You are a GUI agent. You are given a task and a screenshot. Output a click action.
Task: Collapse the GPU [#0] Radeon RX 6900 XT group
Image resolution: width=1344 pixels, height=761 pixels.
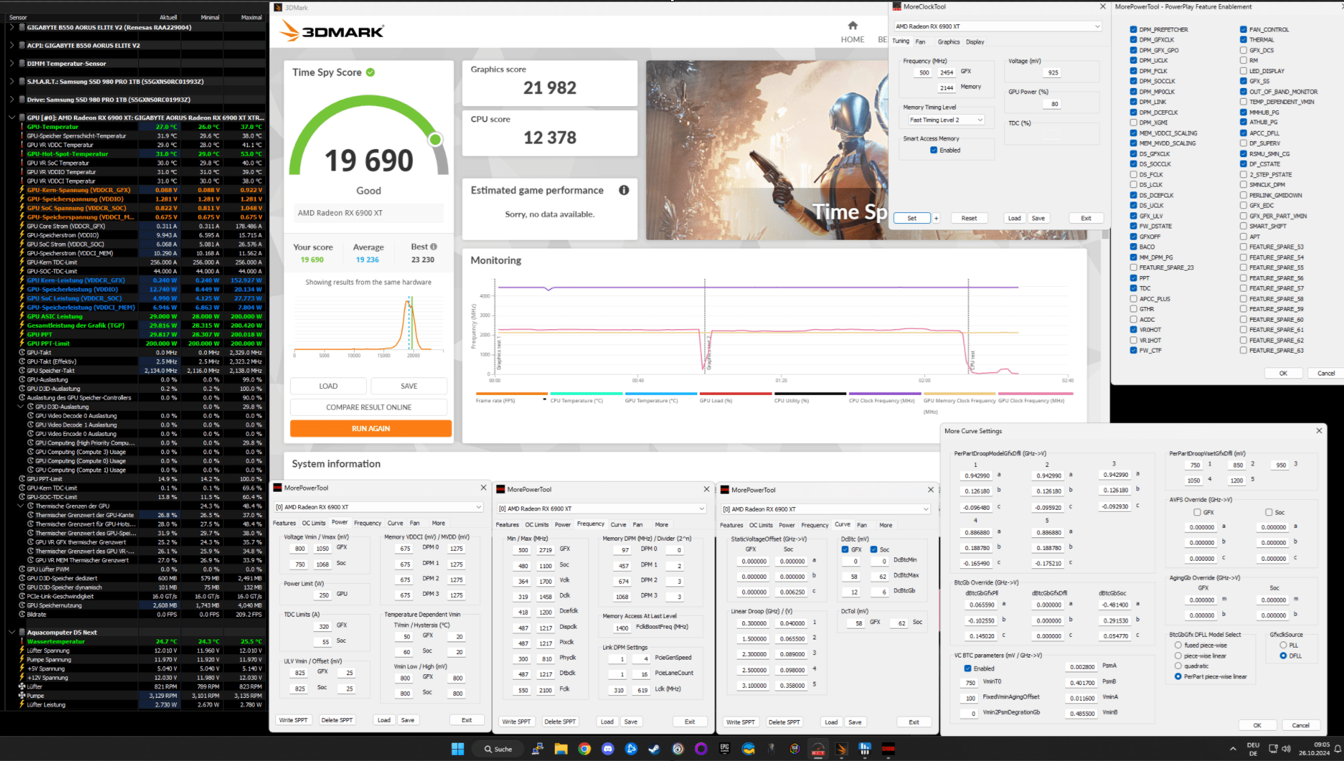(x=11, y=118)
